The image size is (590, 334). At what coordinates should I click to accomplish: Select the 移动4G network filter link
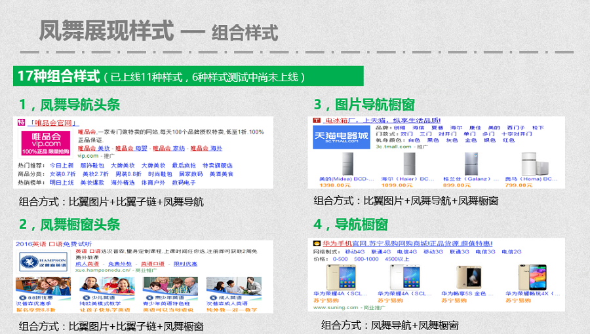coord(355,251)
